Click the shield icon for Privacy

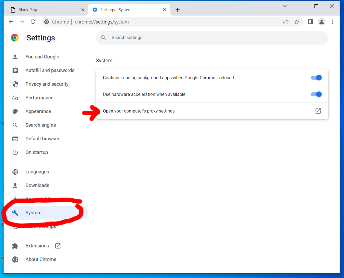point(15,84)
